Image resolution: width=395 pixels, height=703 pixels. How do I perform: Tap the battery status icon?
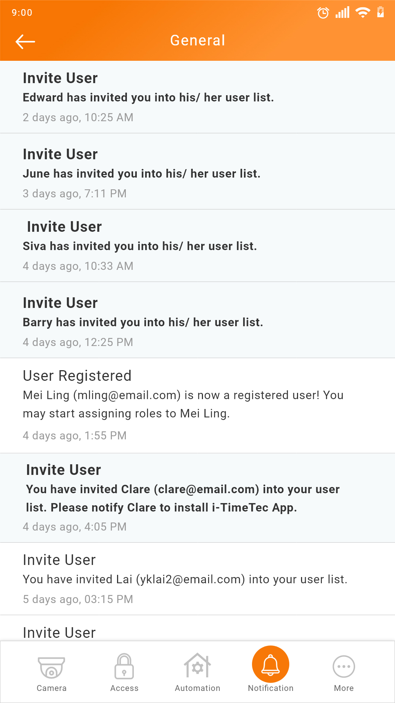381,12
